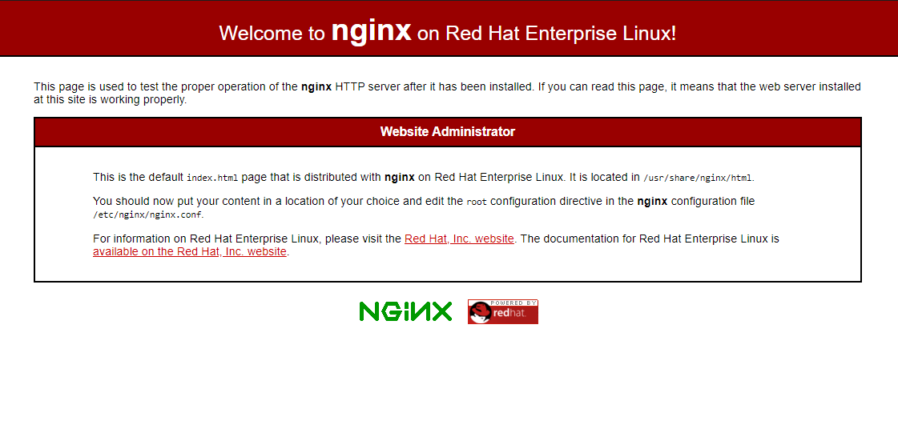Open the 'Red Hat, Inc. website' link
This screenshot has width=898, height=437.
pyautogui.click(x=459, y=239)
